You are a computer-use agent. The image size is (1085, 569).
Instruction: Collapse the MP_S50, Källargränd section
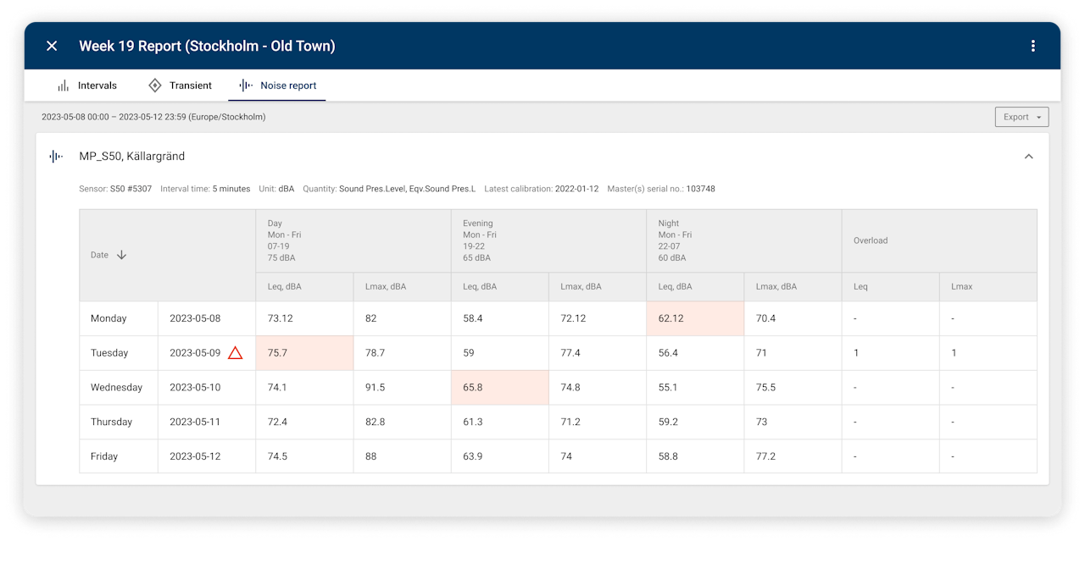[x=1028, y=157]
